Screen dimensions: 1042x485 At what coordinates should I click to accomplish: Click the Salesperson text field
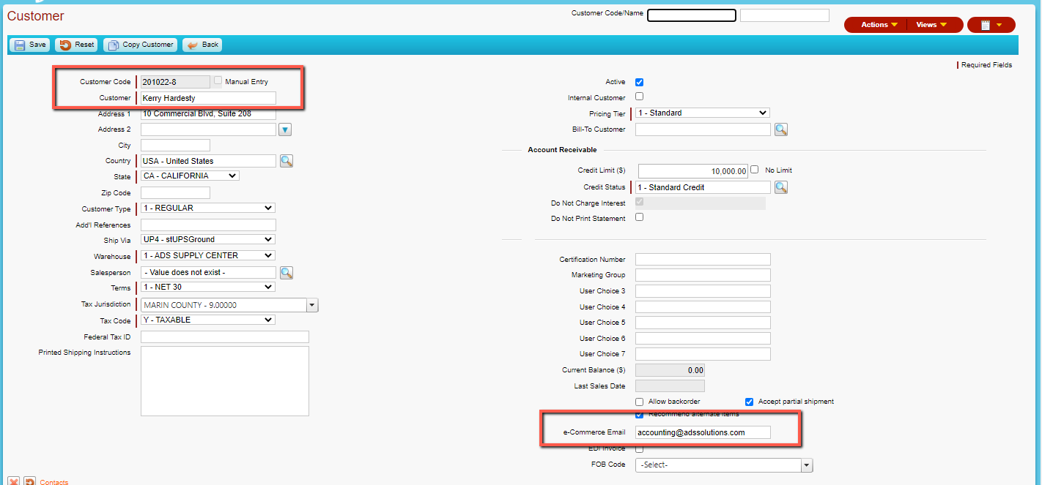(x=208, y=273)
